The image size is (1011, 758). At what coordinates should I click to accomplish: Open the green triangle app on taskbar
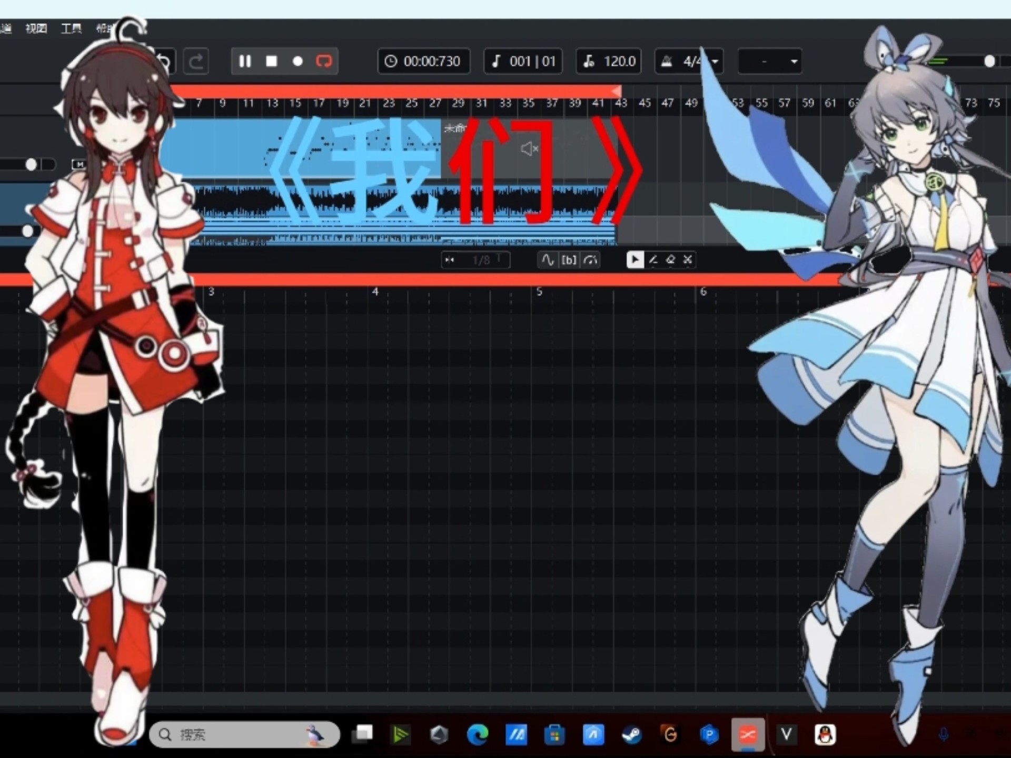400,734
